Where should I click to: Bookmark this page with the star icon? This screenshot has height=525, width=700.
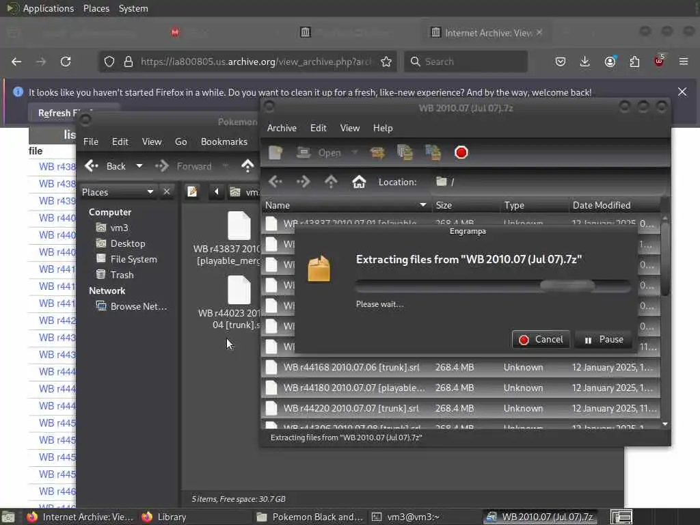pyautogui.click(x=386, y=62)
